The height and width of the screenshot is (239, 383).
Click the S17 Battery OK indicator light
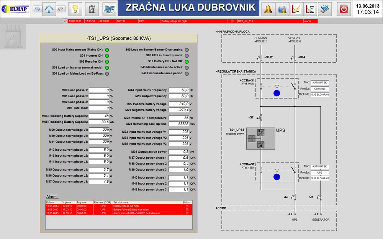point(187,61)
